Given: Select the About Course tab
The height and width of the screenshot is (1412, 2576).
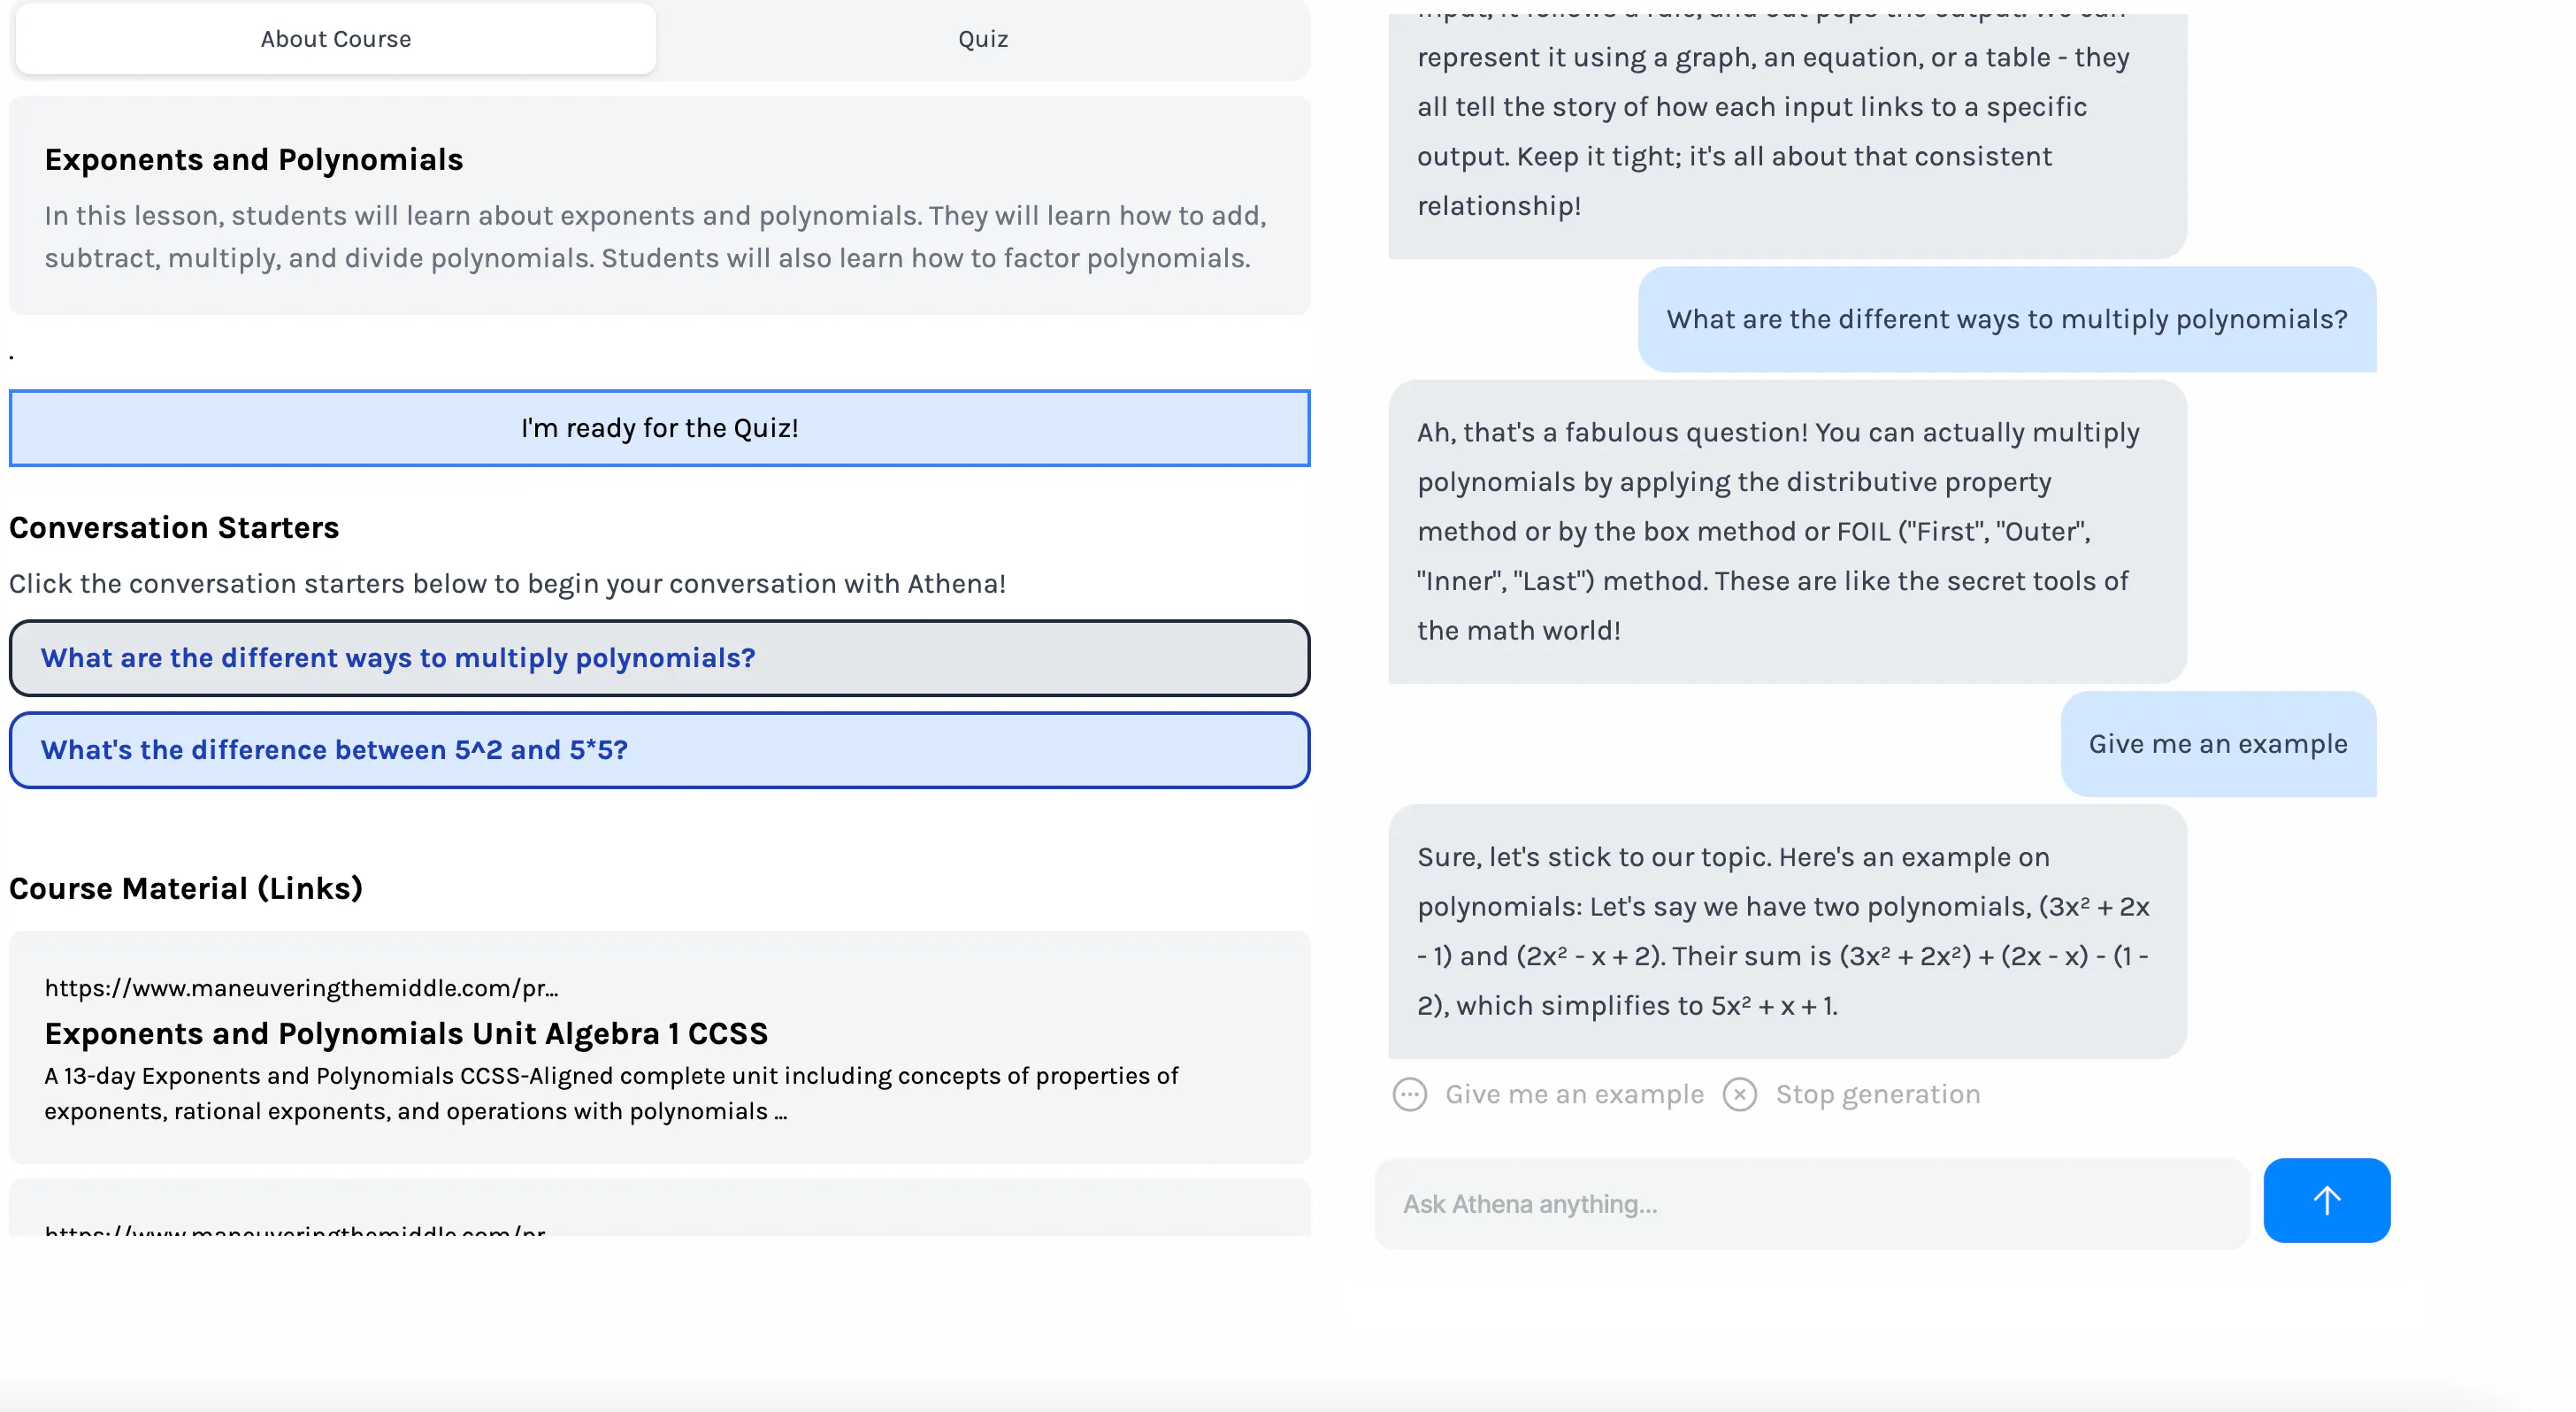Looking at the screenshot, I should coord(336,39).
